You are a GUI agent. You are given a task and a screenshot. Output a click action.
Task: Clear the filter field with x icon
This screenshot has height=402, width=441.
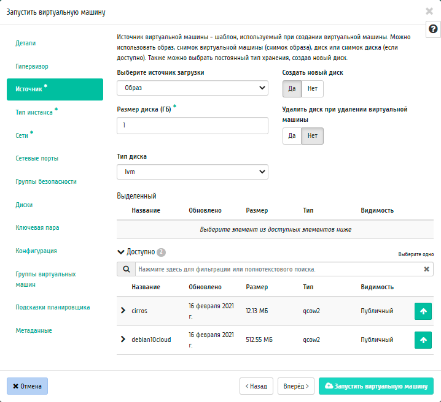[426, 269]
